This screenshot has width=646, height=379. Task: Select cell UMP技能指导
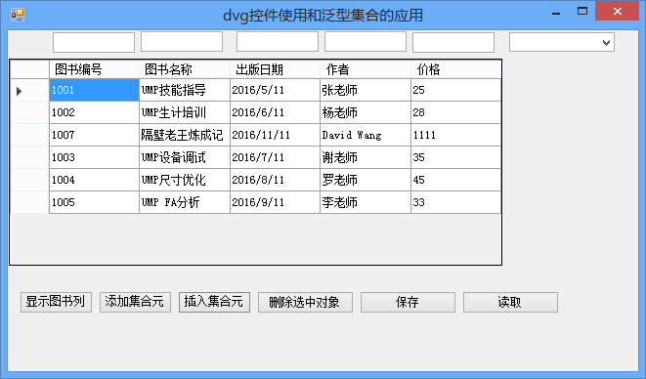[185, 90]
